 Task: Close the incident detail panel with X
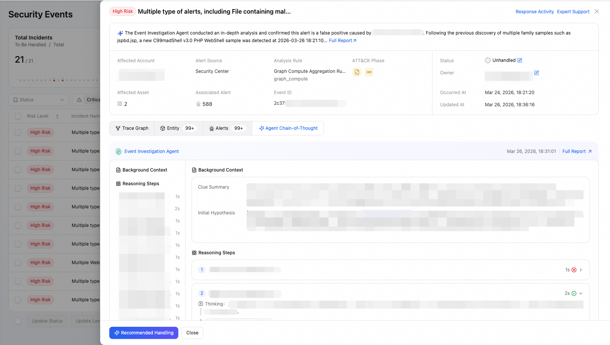coord(597,11)
